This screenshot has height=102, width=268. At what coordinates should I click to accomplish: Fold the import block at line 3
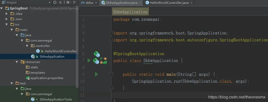click(x=111, y=33)
